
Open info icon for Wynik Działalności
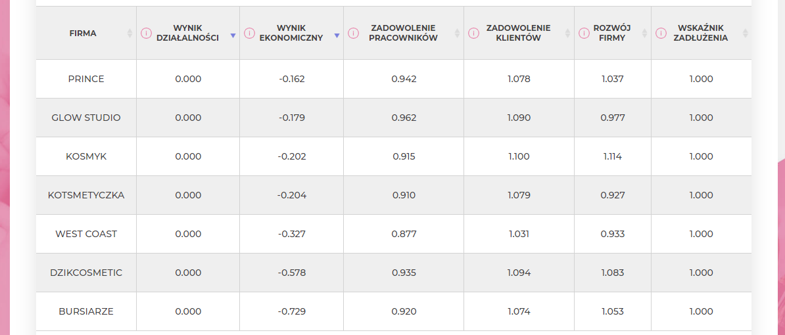click(146, 33)
